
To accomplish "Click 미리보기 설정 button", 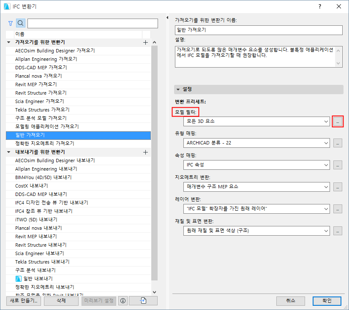I will coord(99,301).
